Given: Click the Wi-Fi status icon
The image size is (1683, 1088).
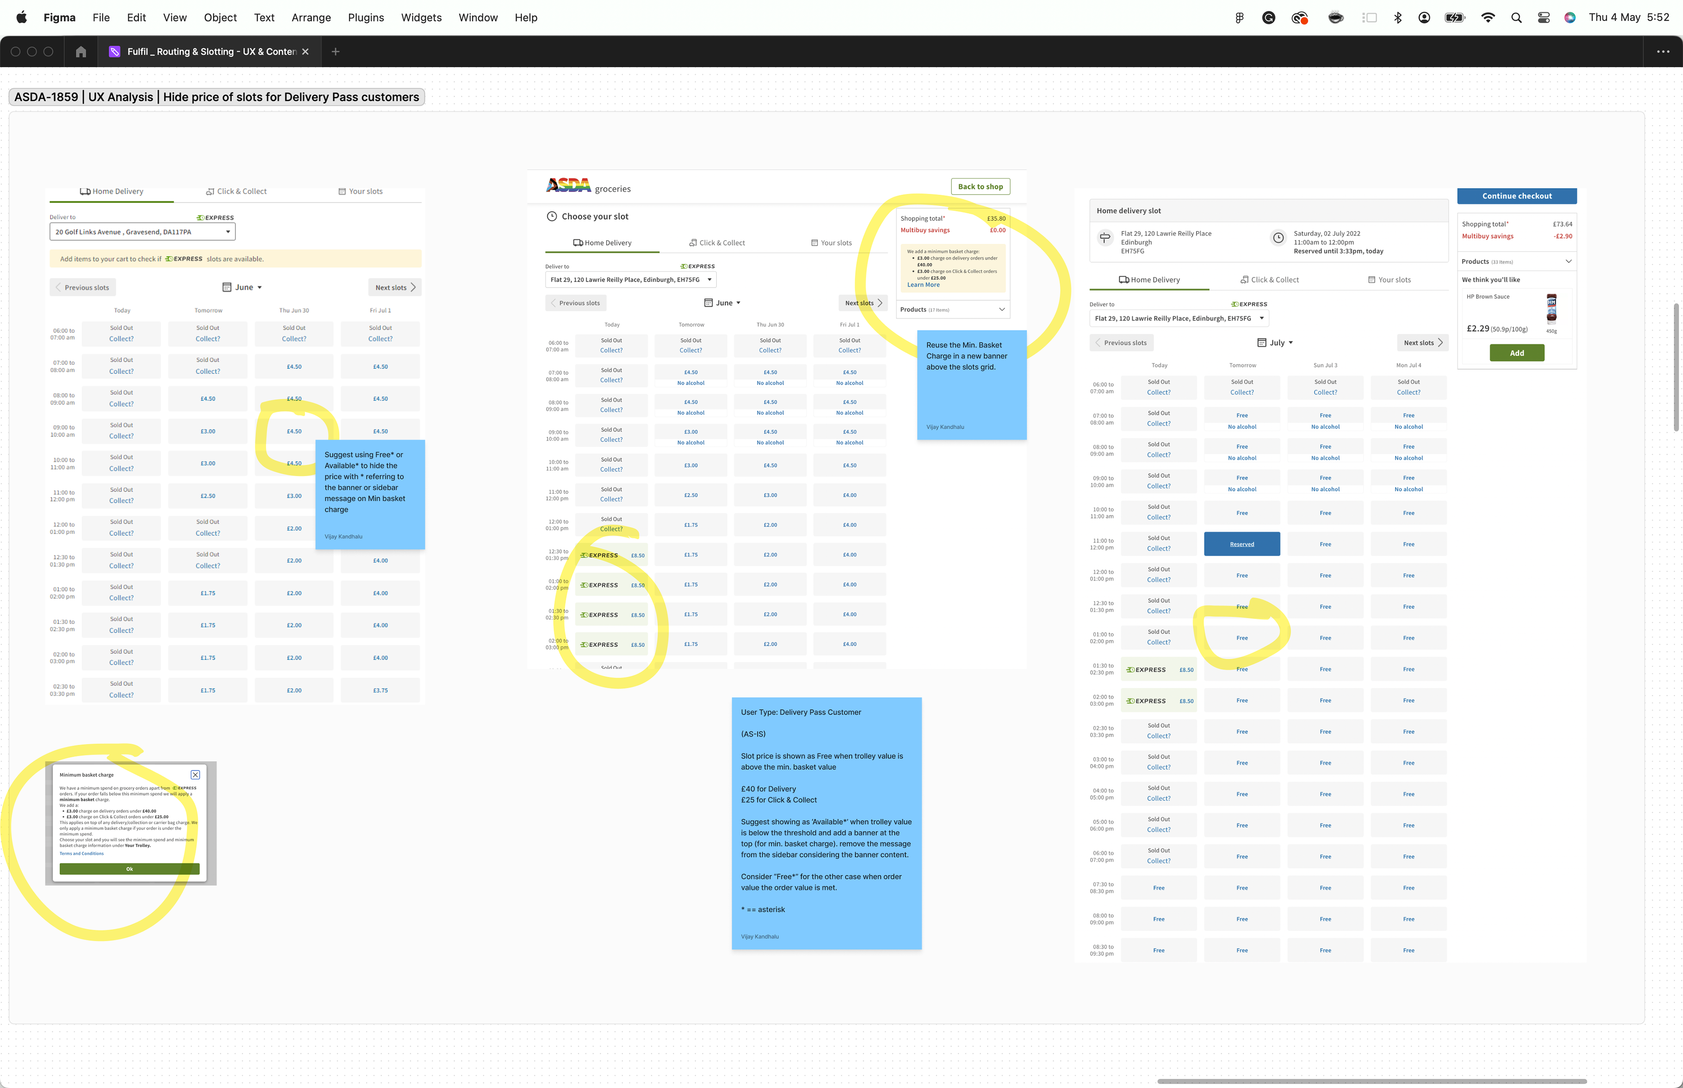Looking at the screenshot, I should click(x=1488, y=18).
